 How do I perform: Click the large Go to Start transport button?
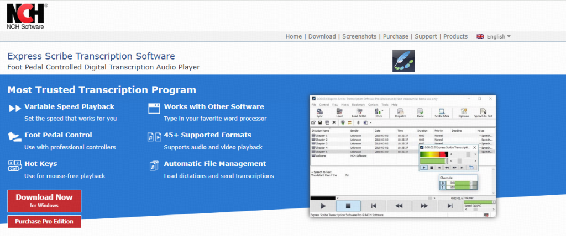(x=374, y=206)
